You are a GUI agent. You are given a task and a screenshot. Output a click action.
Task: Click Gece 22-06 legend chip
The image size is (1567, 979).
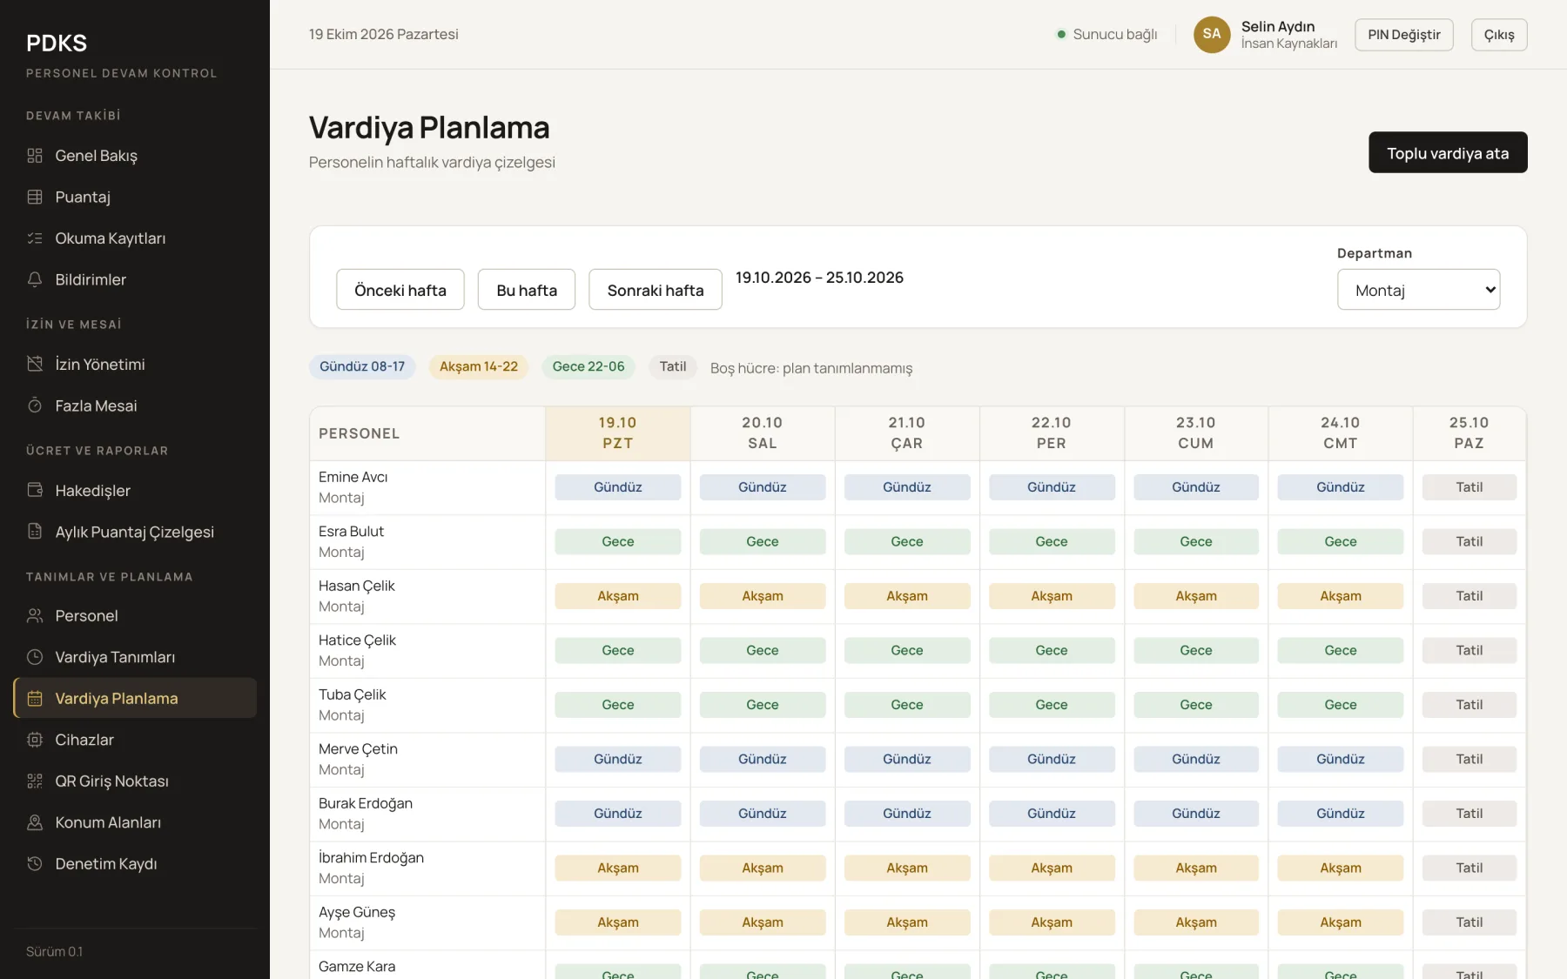pyautogui.click(x=588, y=366)
